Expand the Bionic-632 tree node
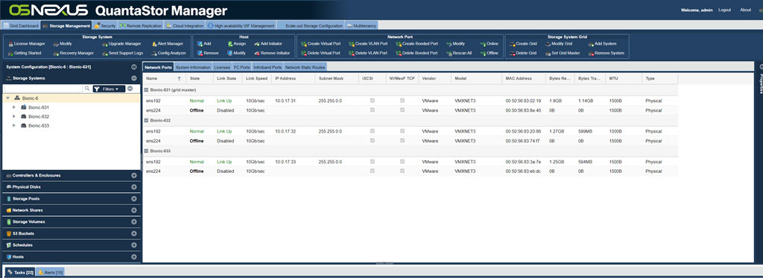 pyautogui.click(x=14, y=116)
